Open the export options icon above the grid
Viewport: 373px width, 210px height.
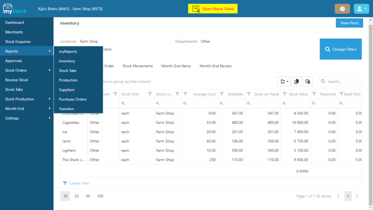click(284, 81)
